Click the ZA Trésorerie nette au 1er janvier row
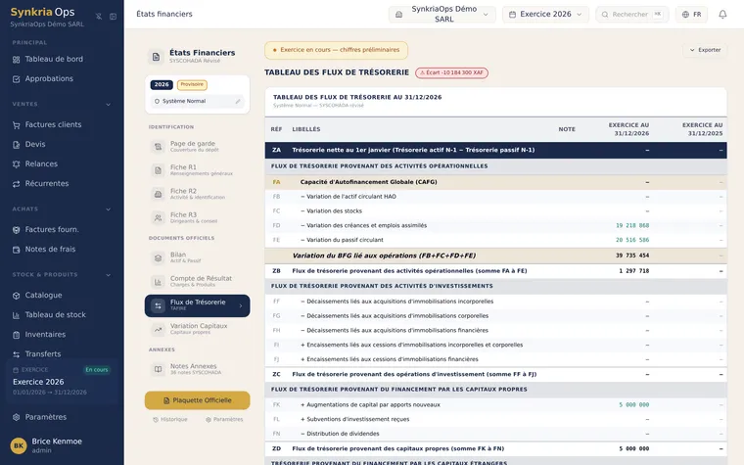The width and height of the screenshot is (744, 465). (x=496, y=150)
